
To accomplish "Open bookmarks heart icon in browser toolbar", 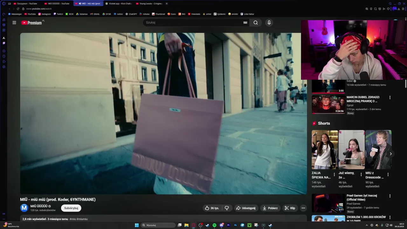I will click(388, 9).
